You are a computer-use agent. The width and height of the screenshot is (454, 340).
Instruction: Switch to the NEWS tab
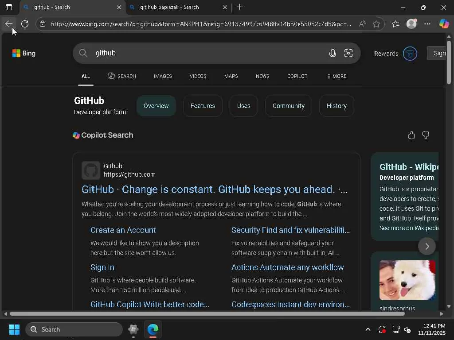click(262, 76)
